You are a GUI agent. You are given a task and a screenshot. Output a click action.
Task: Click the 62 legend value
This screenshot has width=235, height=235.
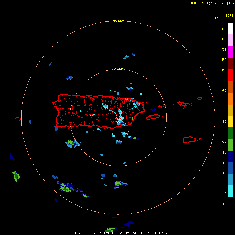pyautogui.click(x=224, y=39)
